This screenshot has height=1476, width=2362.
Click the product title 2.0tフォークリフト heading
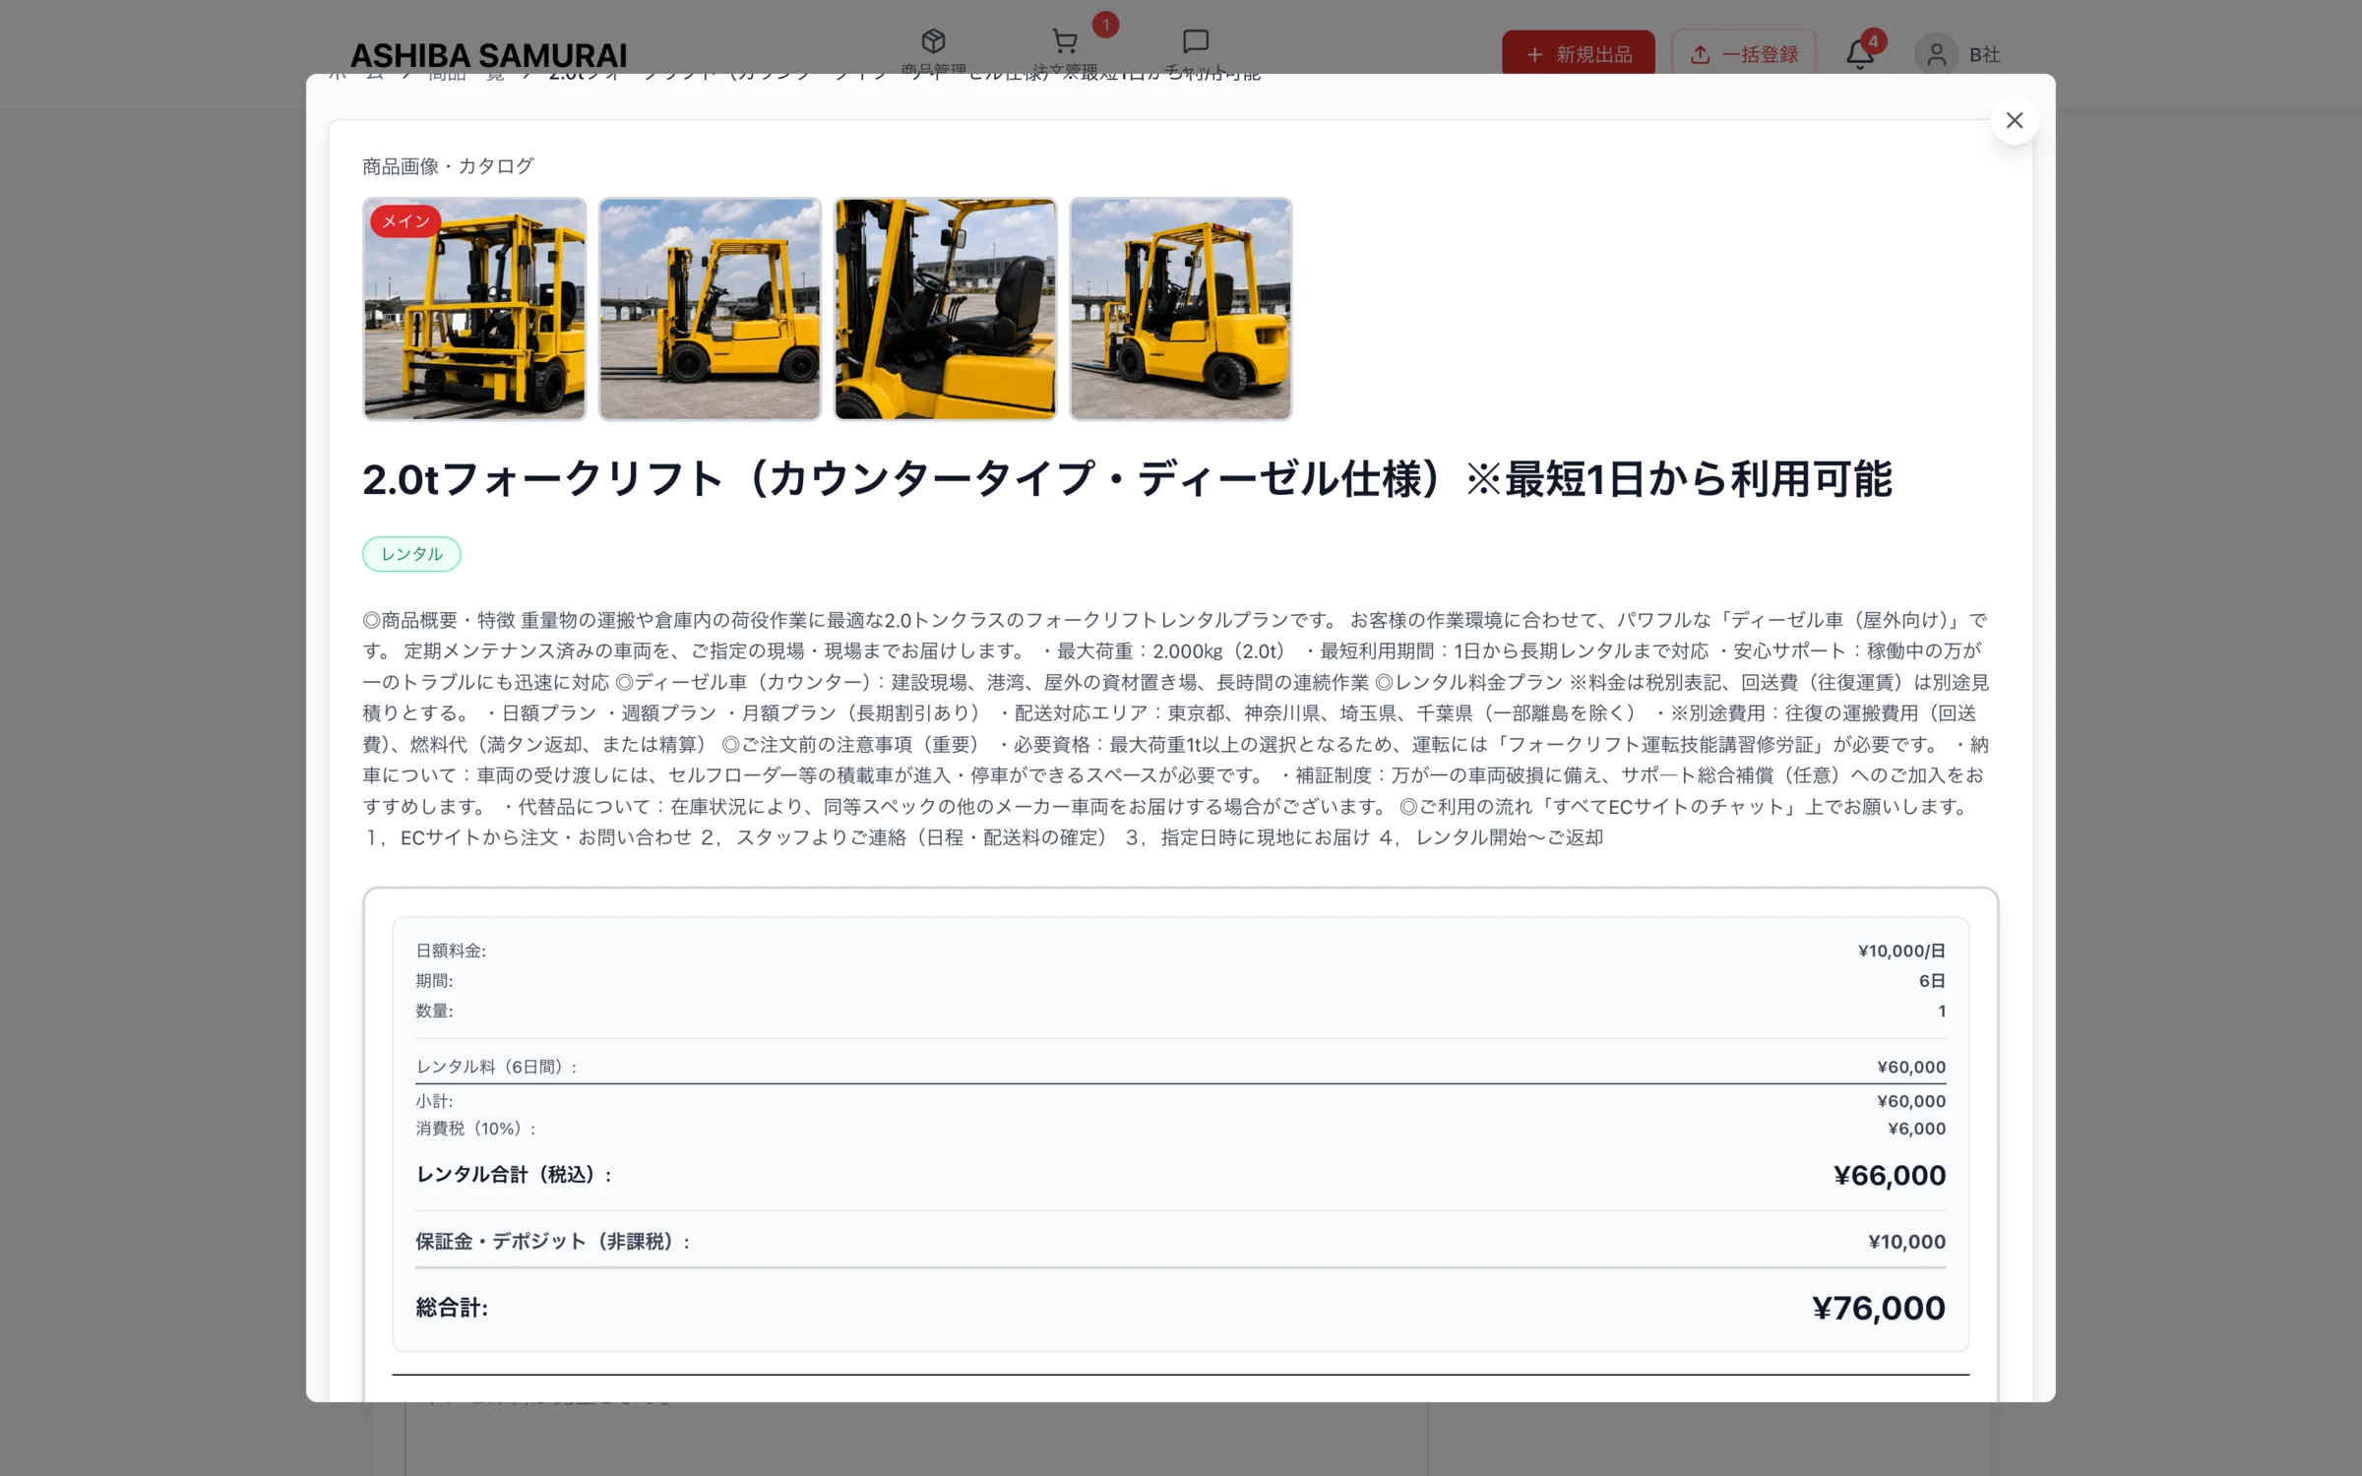(x=1127, y=479)
